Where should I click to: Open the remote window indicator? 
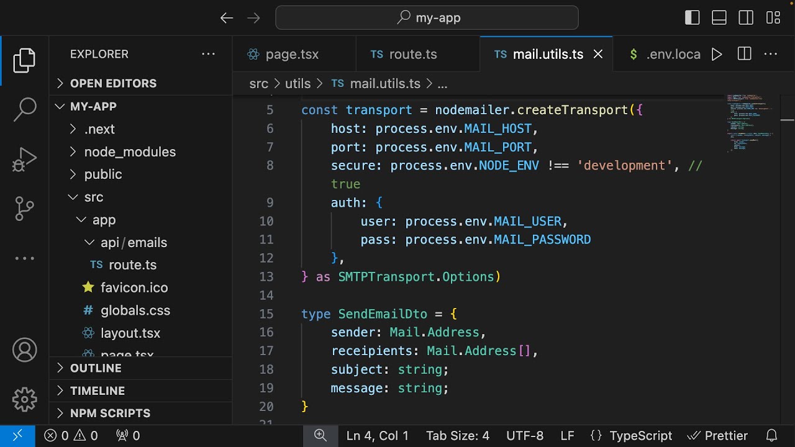pos(17,436)
